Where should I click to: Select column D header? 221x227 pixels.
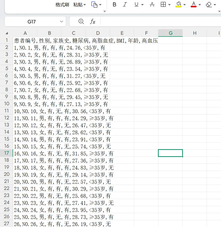pos(98,33)
